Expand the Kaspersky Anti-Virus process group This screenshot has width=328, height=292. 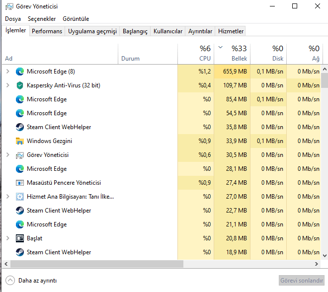coord(7,85)
